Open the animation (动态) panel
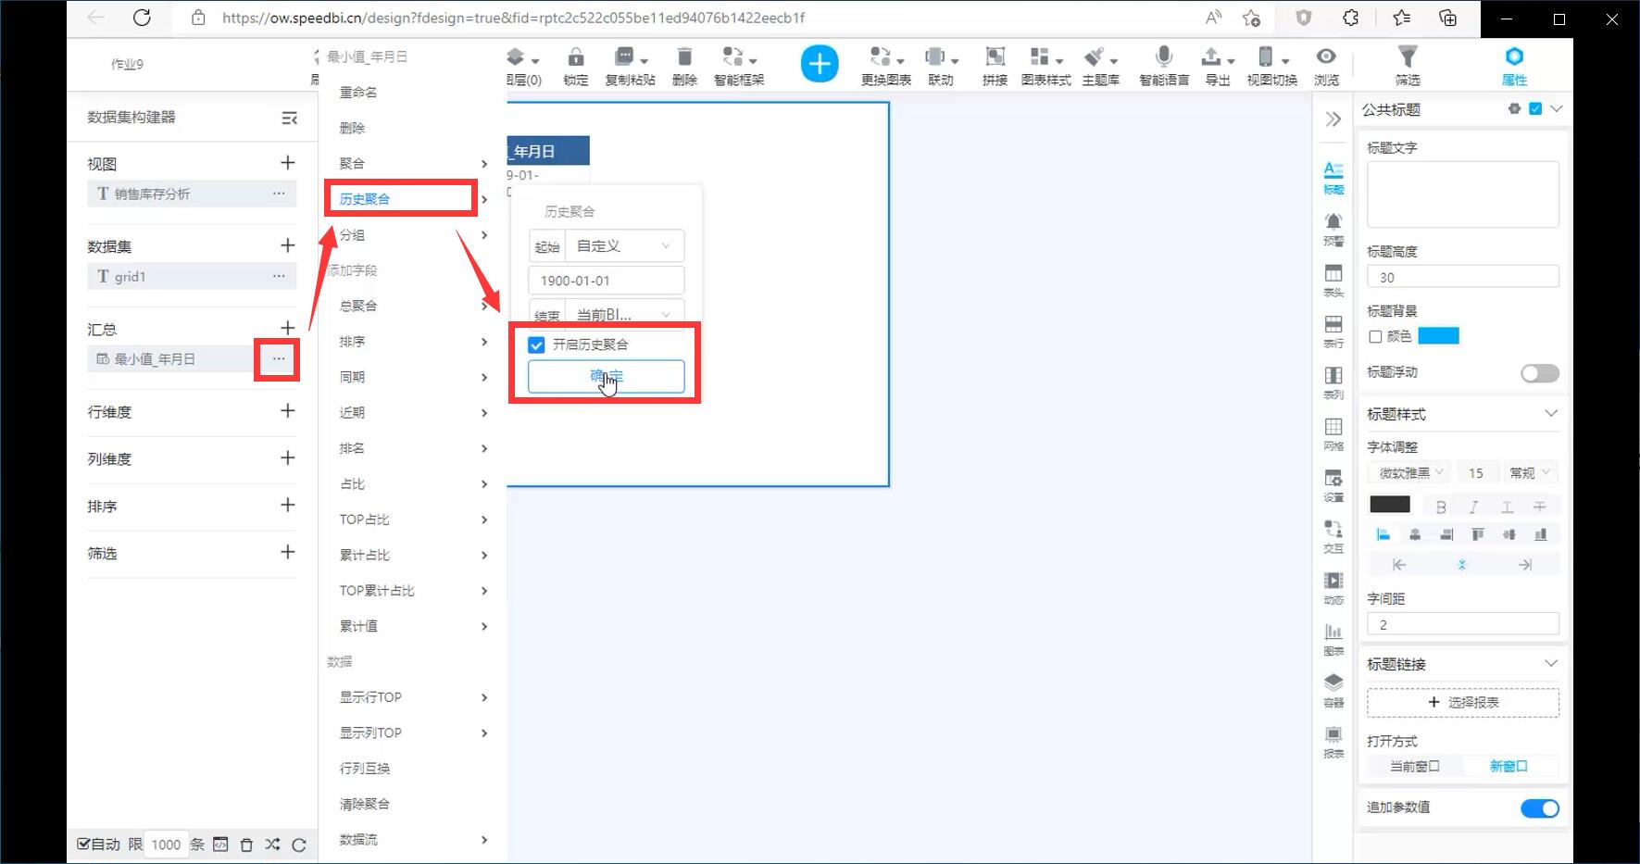1640x864 pixels. (x=1333, y=588)
